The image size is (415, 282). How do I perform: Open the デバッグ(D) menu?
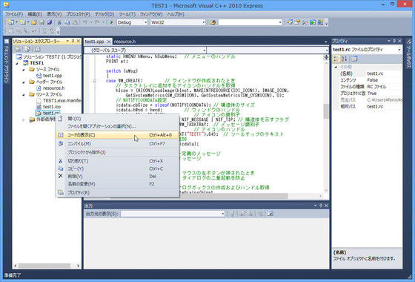tap(104, 14)
